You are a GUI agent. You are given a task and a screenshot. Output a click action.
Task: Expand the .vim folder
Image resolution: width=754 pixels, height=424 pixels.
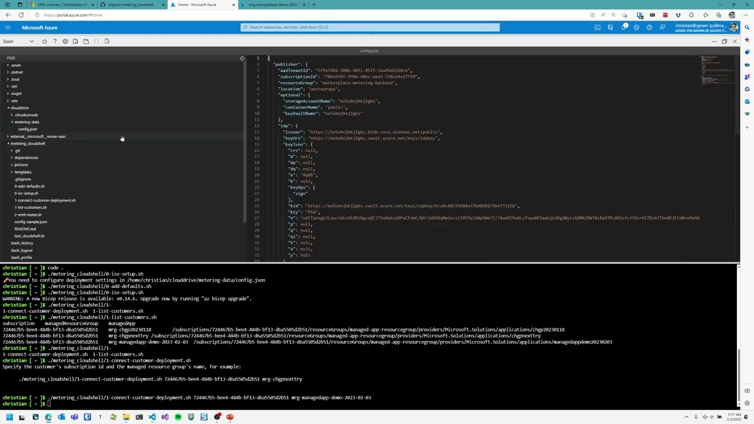point(14,101)
